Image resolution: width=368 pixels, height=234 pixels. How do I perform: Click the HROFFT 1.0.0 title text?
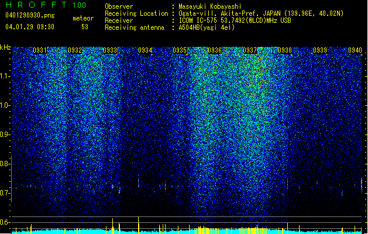(46, 5)
